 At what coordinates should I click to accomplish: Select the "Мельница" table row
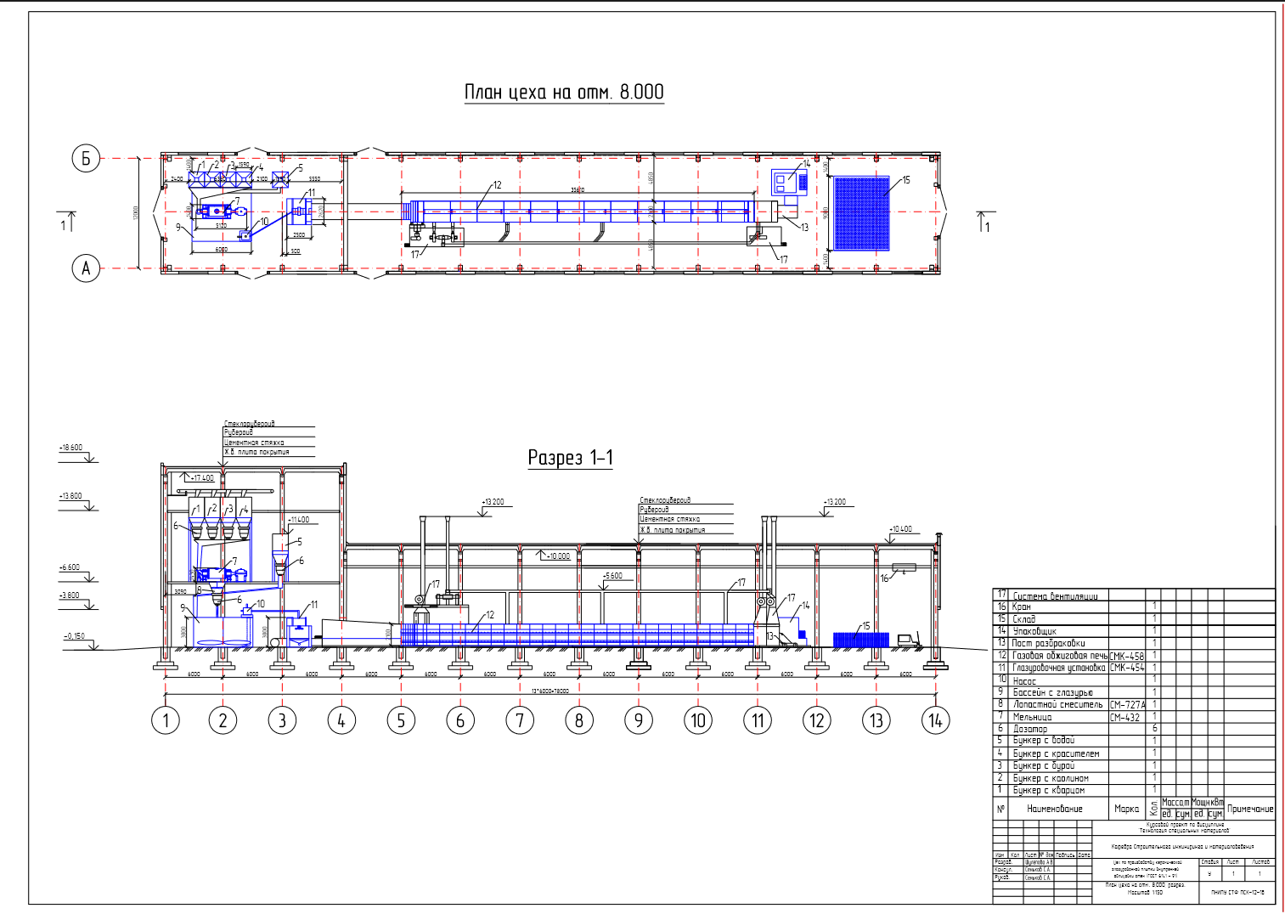(x=1134, y=717)
